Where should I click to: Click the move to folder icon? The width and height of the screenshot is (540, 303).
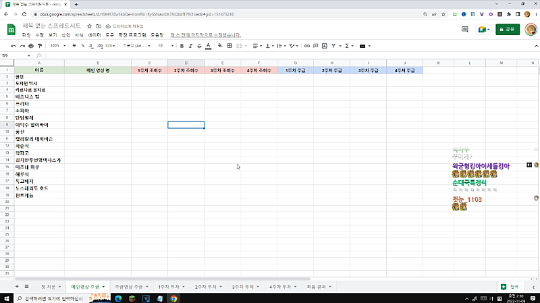coord(99,26)
